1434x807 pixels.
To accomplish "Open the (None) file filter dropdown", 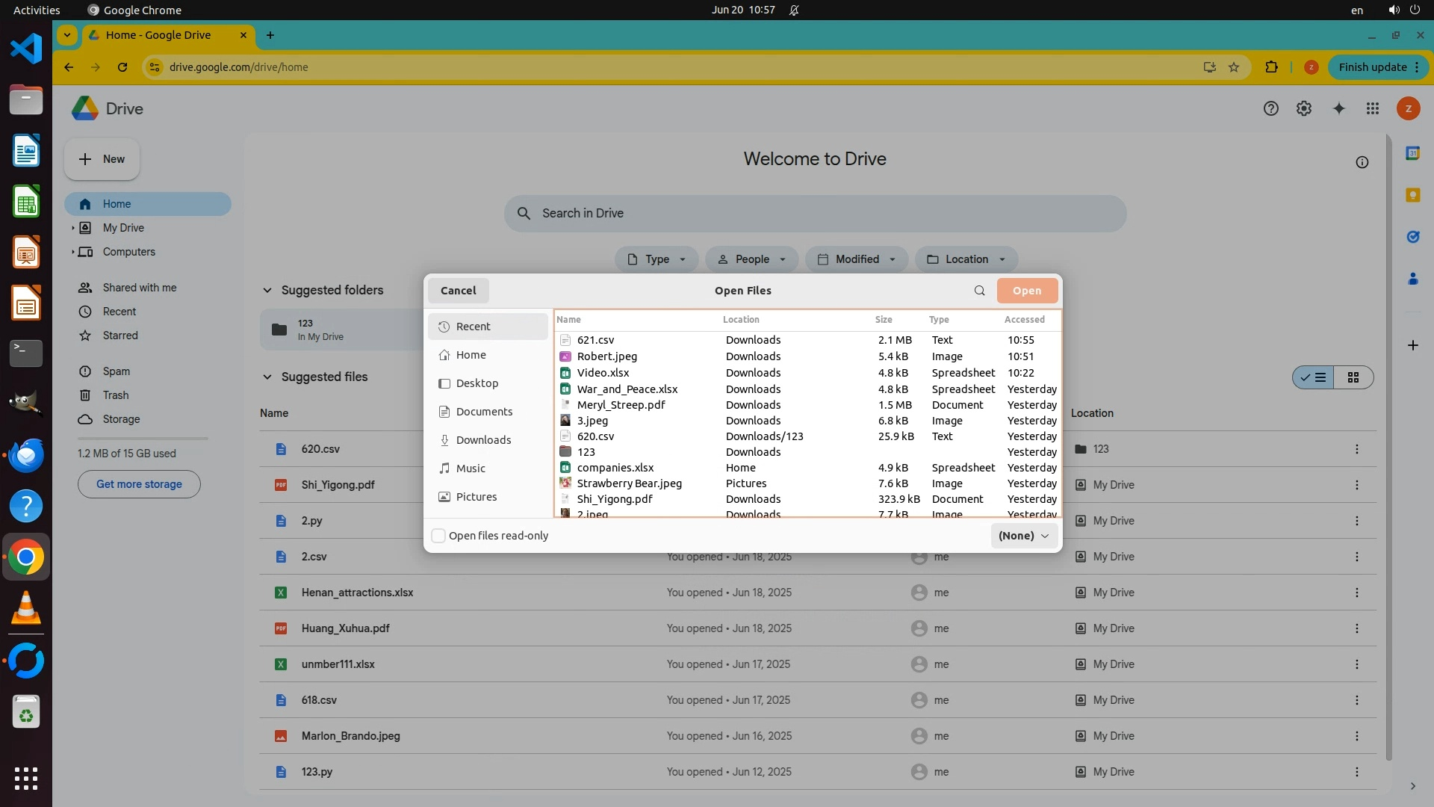I will 1023,536.
